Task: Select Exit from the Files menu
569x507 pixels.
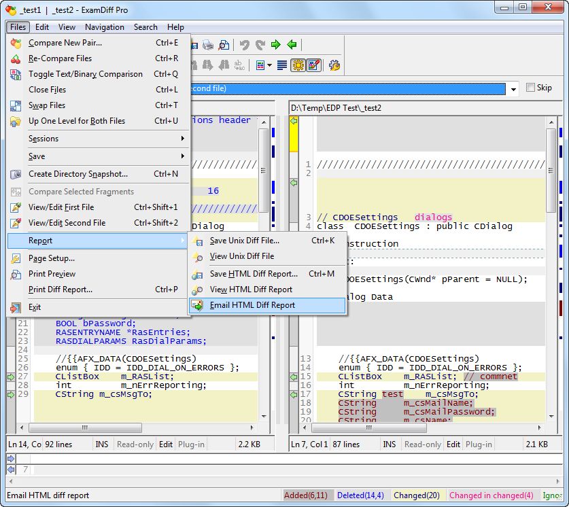Action: pos(98,308)
